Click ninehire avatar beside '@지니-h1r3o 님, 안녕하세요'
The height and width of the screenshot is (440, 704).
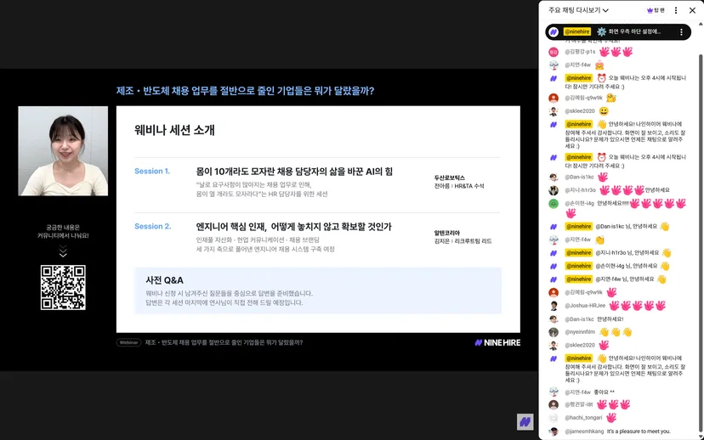[x=554, y=253]
